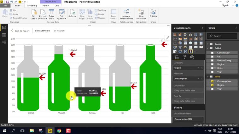Open the Analytics magnifier pane
Viewport: 239px width, 134px height.
[x=192, y=57]
